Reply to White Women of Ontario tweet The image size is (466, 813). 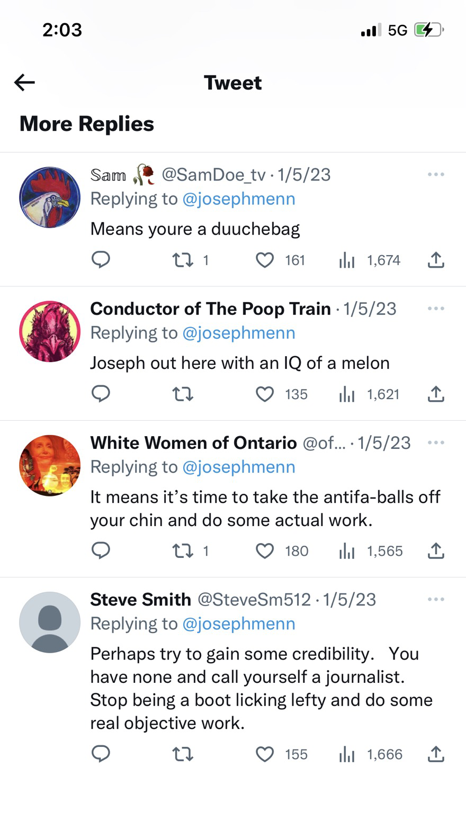click(101, 551)
